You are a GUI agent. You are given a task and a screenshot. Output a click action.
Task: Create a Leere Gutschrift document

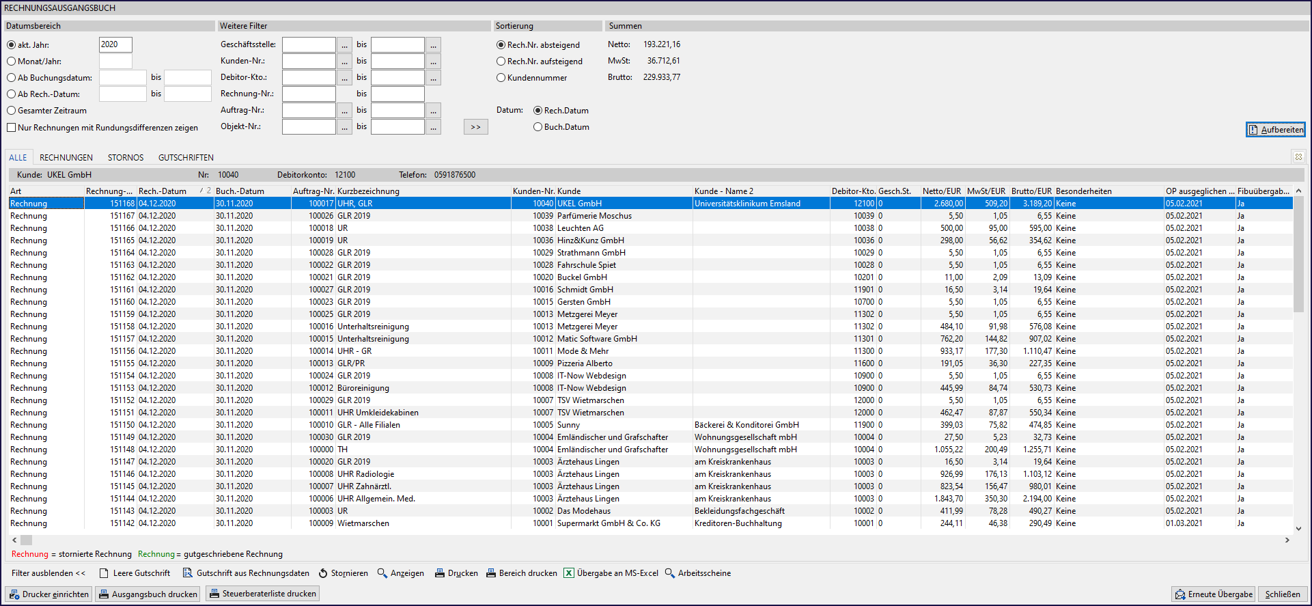coord(104,573)
